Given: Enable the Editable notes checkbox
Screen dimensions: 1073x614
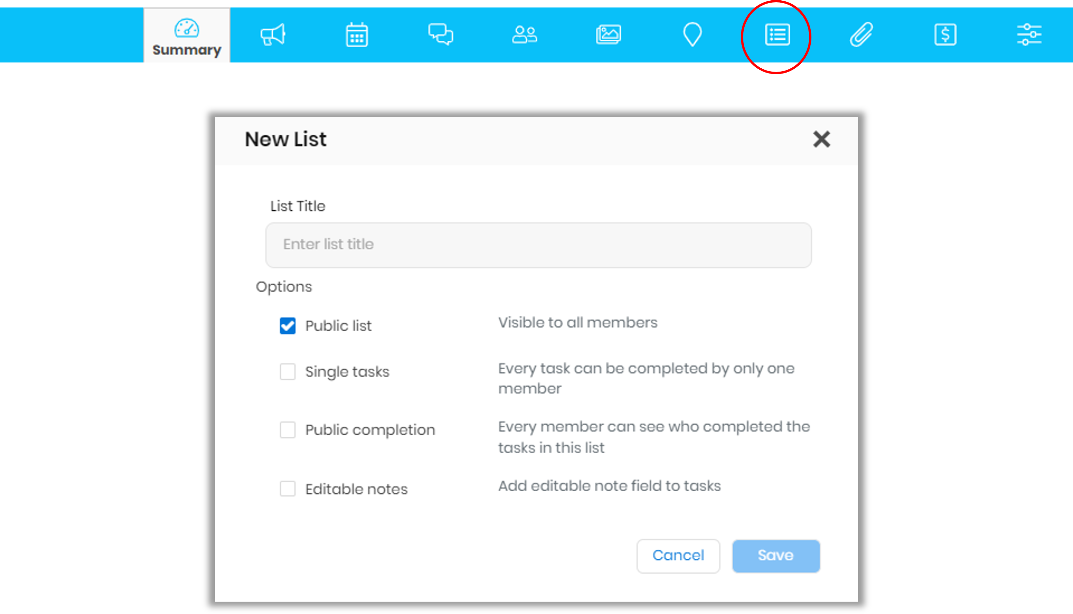Looking at the screenshot, I should coord(288,489).
